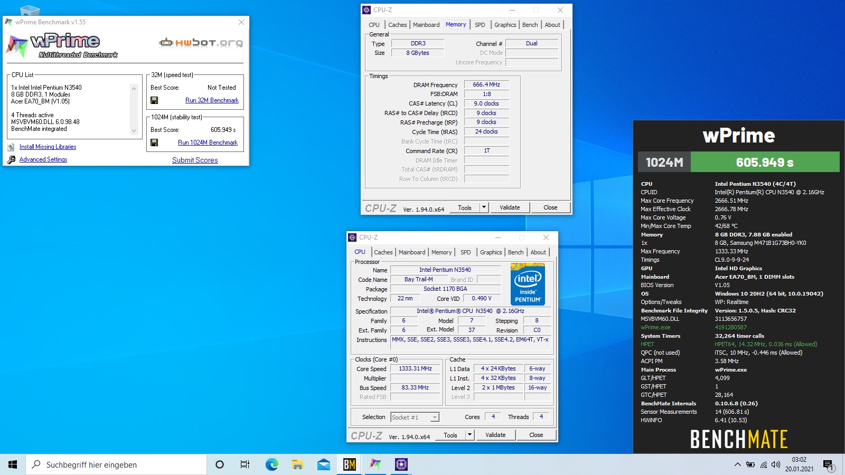This screenshot has width=845, height=475.
Task: Switch to SPD tab in CPU-Z Memory window
Action: pos(480,25)
